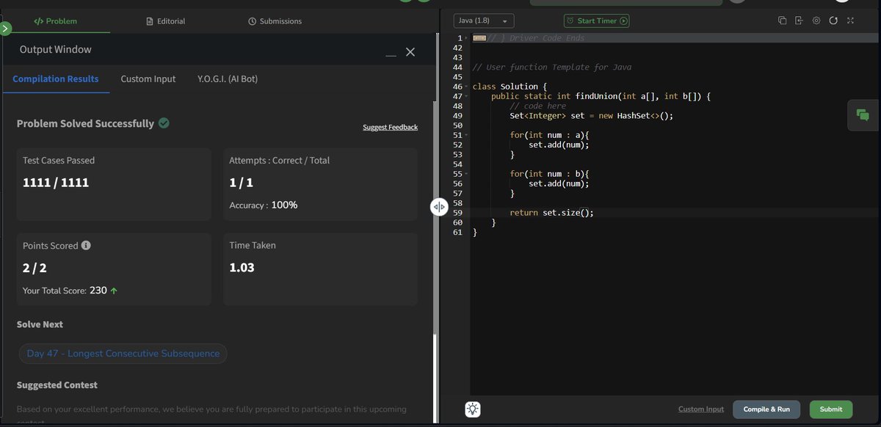Viewport: 881px width, 427px height.
Task: Click the play icon in Start Timer
Action: 623,21
